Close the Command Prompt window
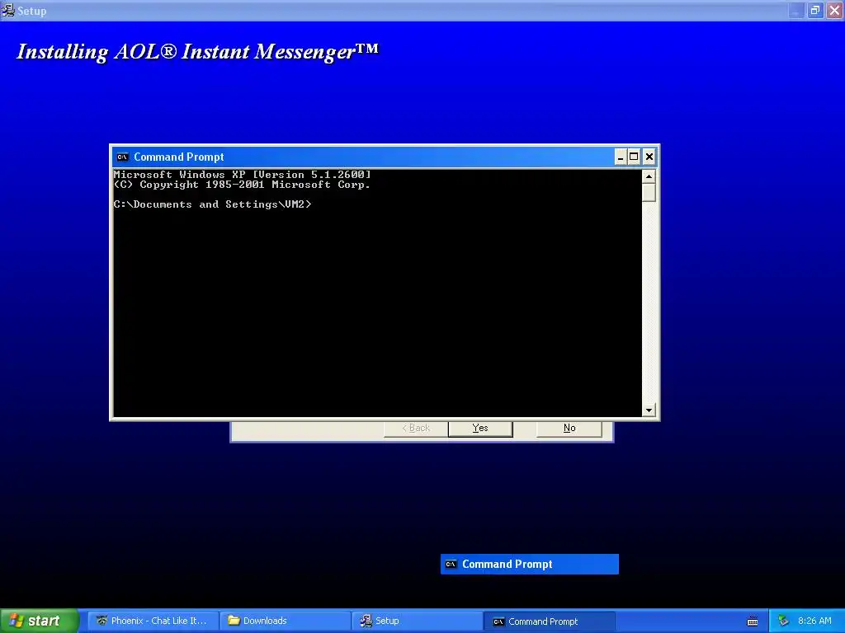The width and height of the screenshot is (845, 633). click(x=649, y=157)
